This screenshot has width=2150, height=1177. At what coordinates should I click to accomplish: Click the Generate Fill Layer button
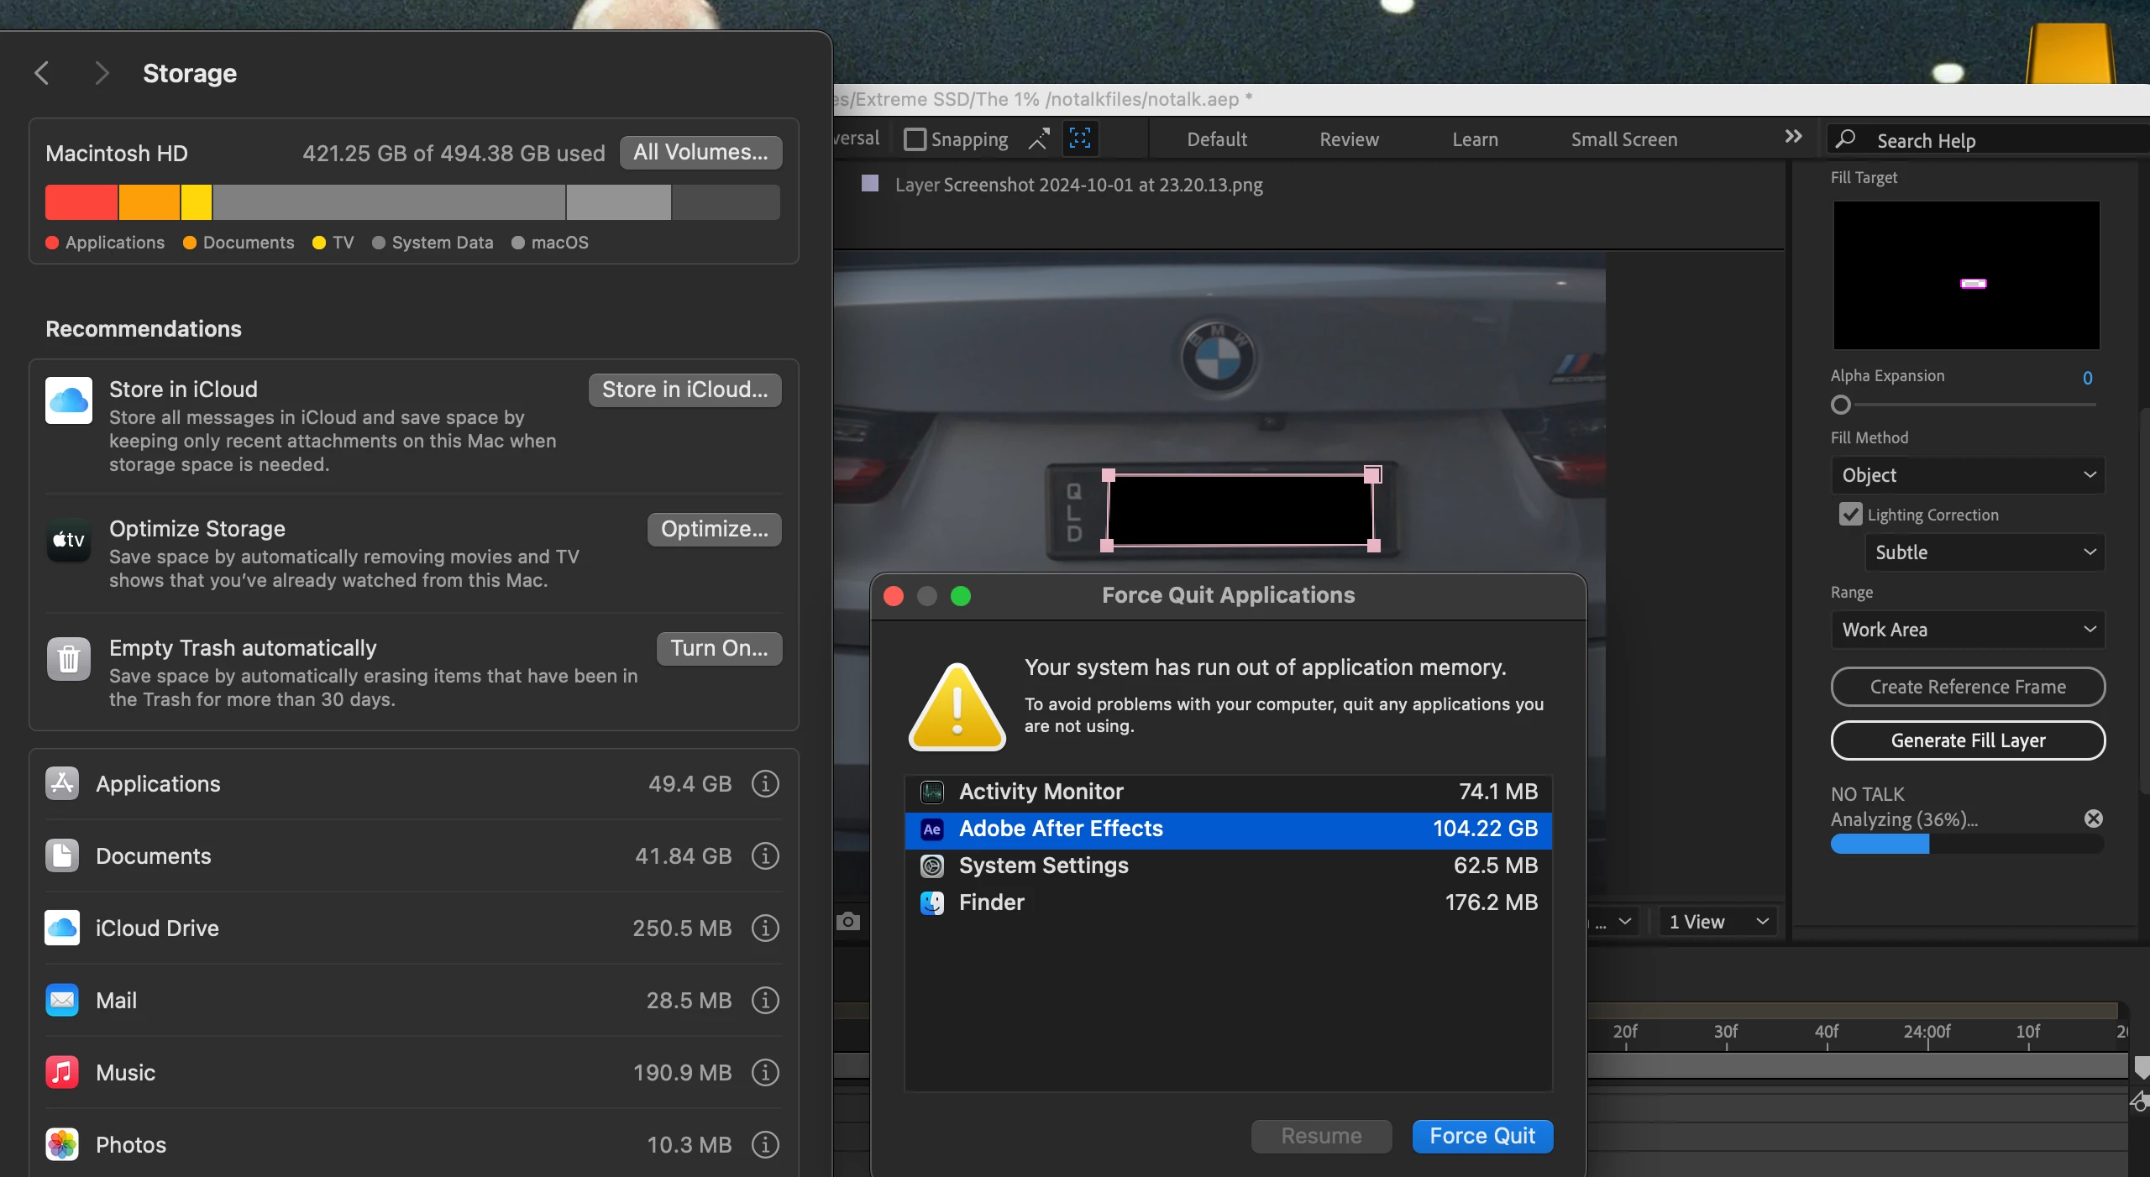coord(1967,740)
